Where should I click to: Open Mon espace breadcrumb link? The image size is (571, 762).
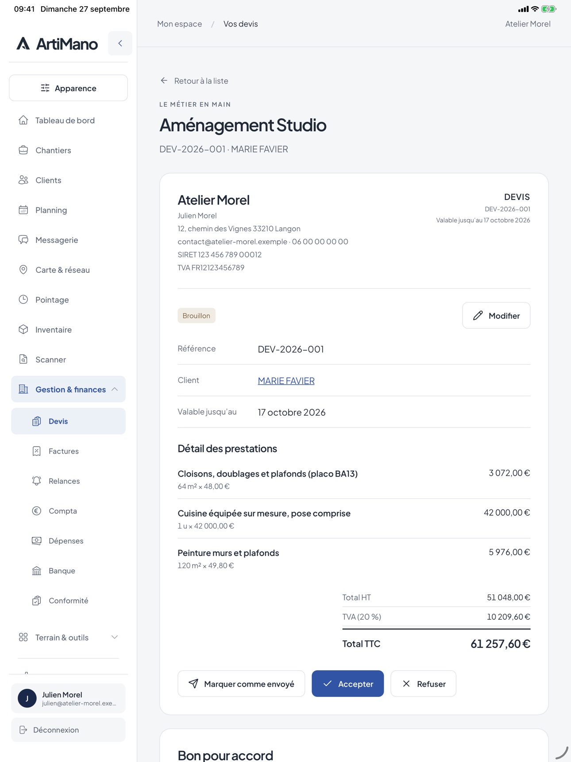(179, 24)
